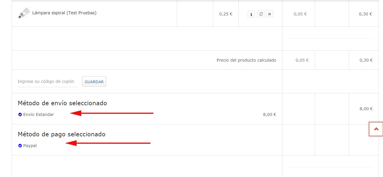
Task: Click the Precio del producto calculado label
Action: pos(246,60)
